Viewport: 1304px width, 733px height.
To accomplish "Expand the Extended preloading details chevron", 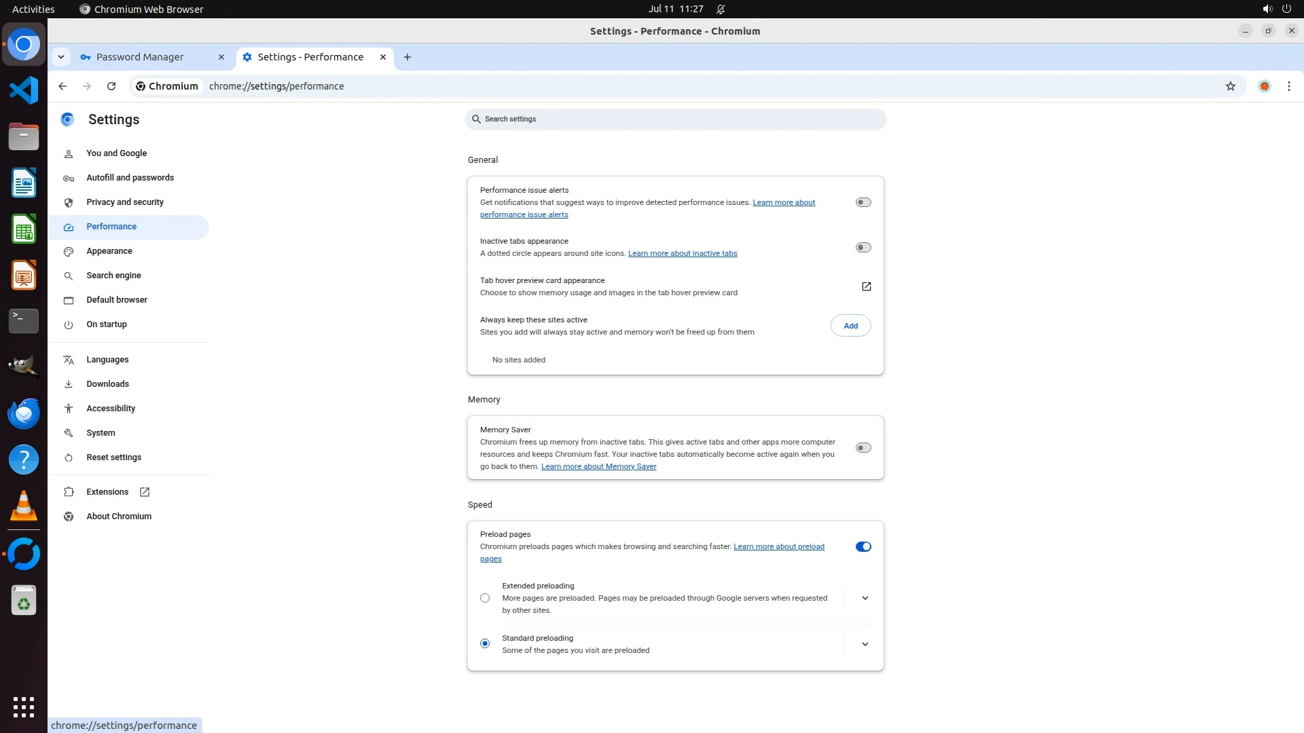I will (865, 598).
